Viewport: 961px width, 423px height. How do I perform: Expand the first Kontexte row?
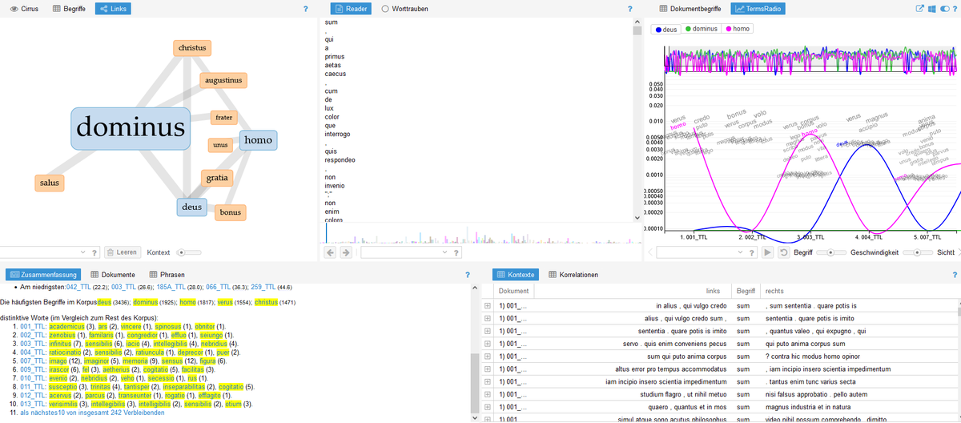click(487, 306)
